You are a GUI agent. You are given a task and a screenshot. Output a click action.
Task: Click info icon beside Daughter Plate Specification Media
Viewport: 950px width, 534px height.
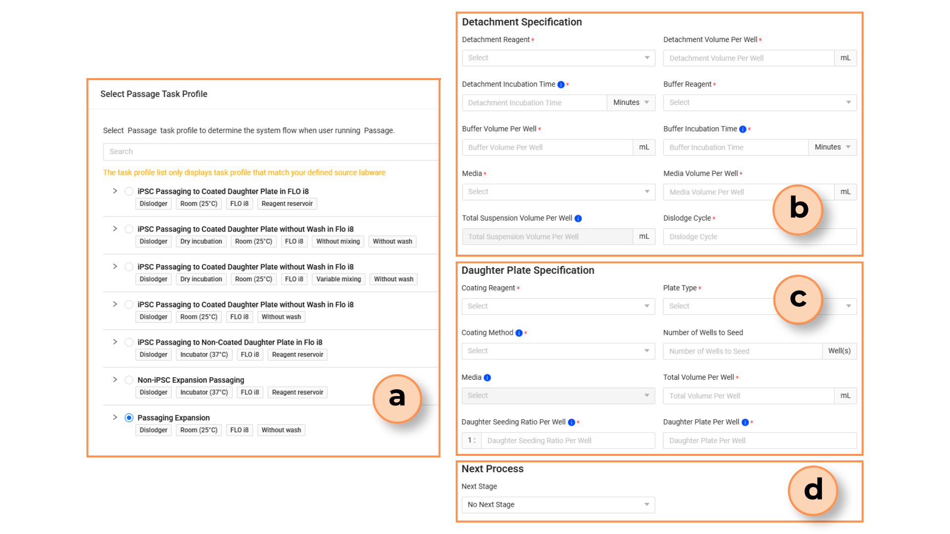[x=487, y=378]
